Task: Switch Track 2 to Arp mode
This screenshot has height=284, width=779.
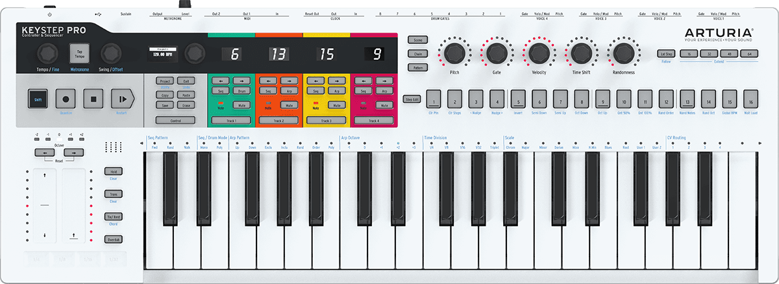Action: 288,92
